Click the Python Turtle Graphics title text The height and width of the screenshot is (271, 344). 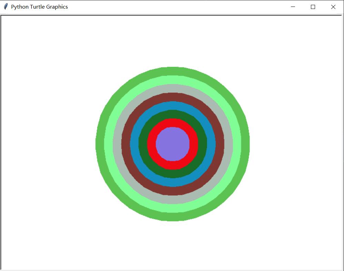click(40, 7)
